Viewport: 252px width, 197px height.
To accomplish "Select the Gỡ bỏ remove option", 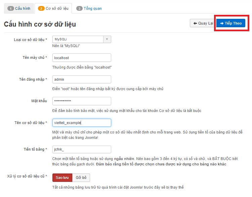I will 81,178.
